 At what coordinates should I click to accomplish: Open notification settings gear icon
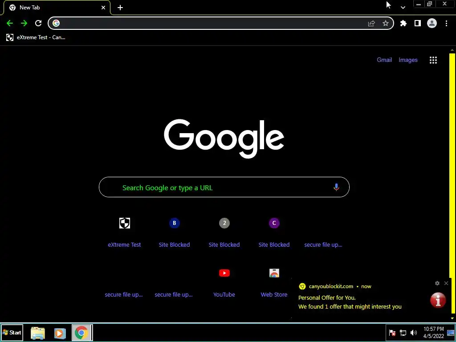[437, 283]
